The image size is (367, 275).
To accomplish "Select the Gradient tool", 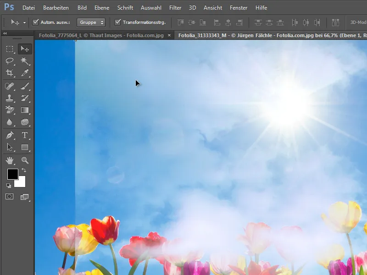I will coord(25,110).
